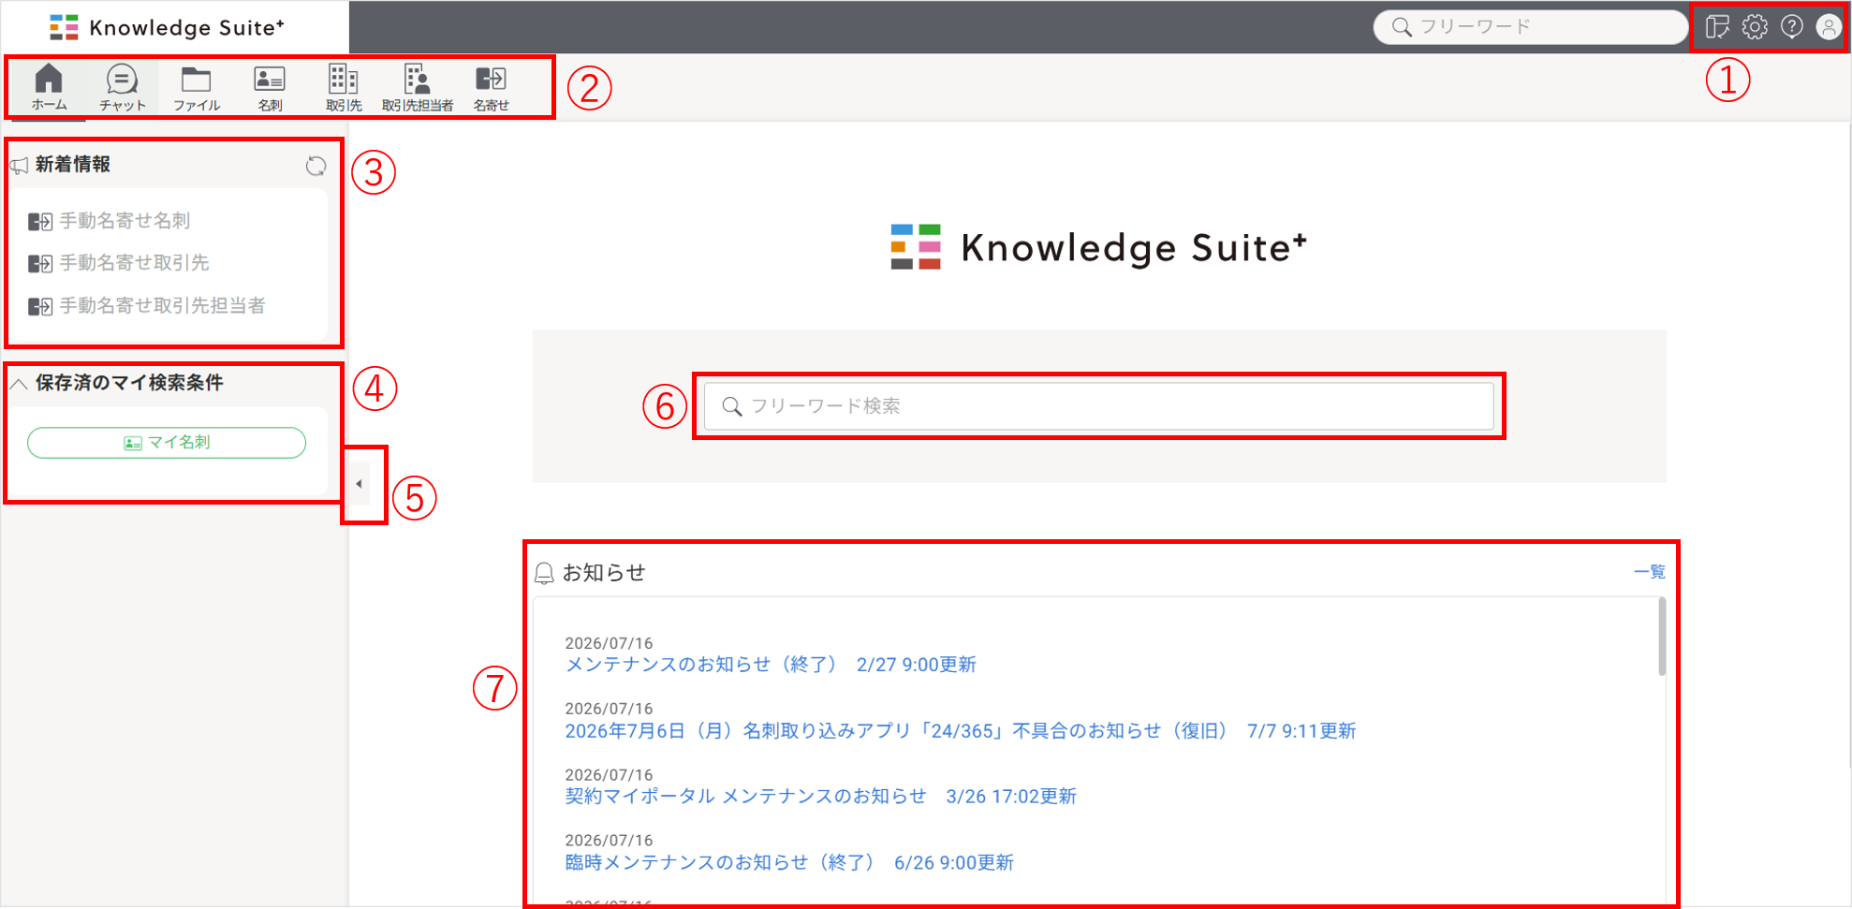Click the magnifier icon in header search
Viewport: 1852px width, 909px height.
[1402, 27]
